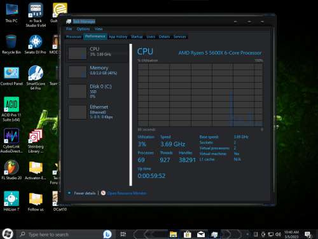Screen dimensions: 318x239
Task: Click the up time value 0:00:59:52
Action: (x=151, y=175)
